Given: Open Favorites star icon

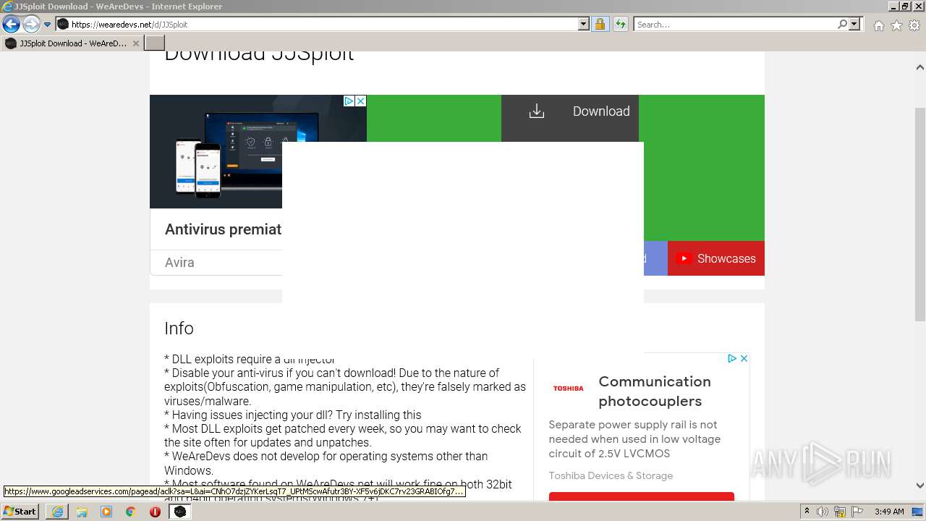Looking at the screenshot, I should 896,25.
